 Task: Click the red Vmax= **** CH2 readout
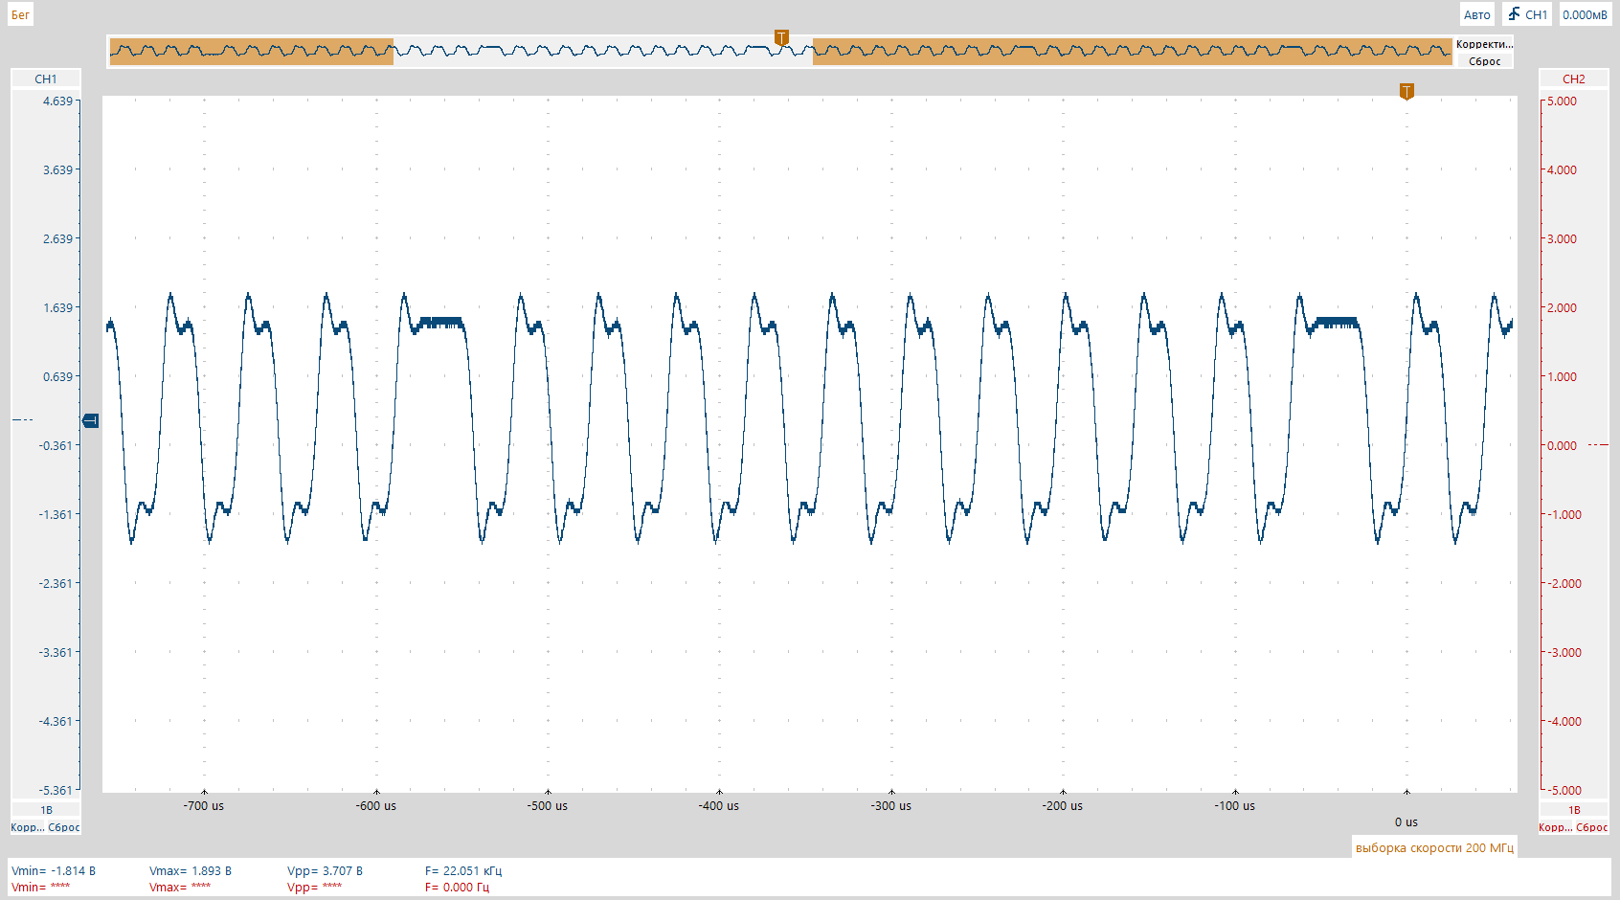click(180, 888)
